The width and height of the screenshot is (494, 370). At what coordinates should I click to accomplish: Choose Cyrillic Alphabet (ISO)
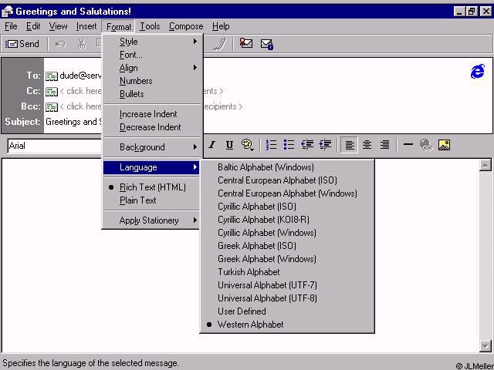(287, 207)
